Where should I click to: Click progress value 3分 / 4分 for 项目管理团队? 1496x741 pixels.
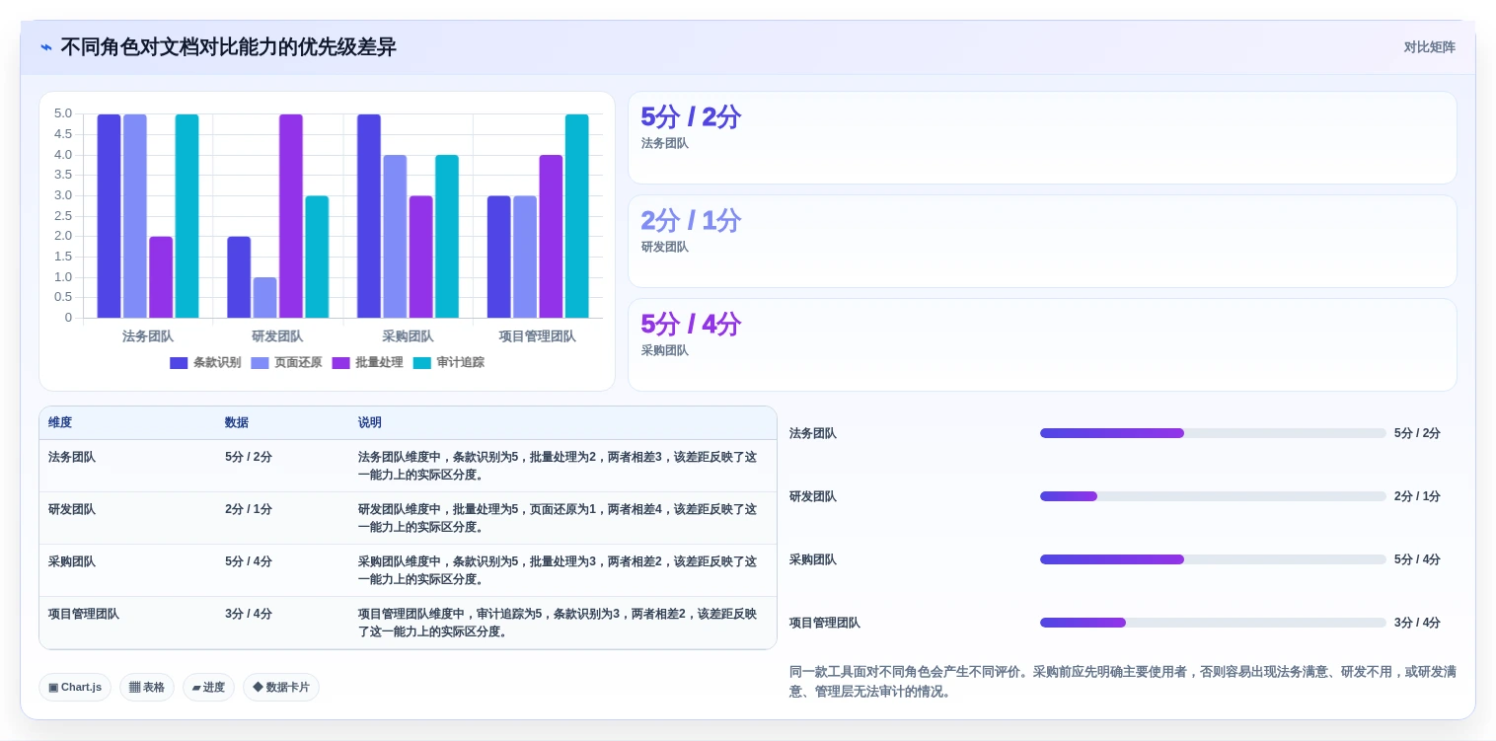[1417, 623]
